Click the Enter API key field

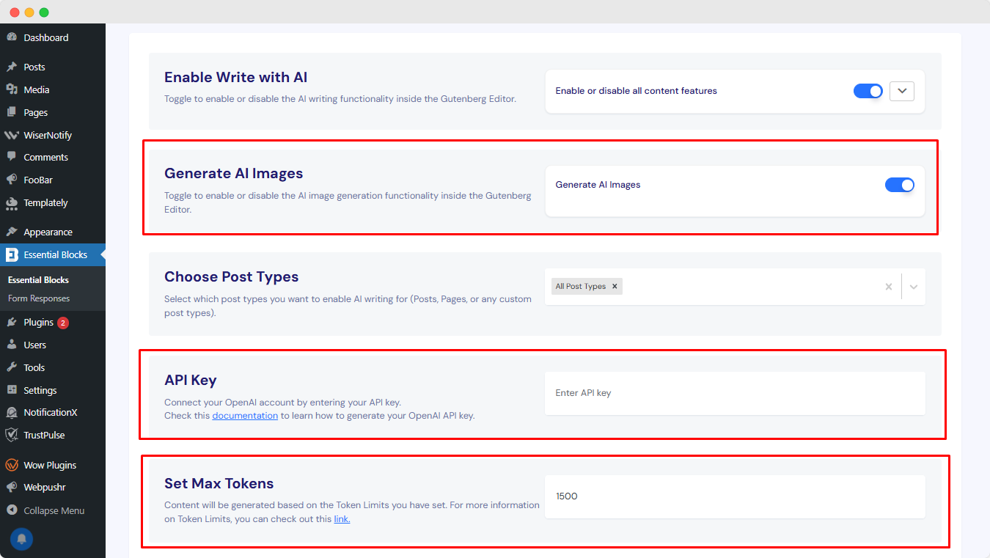tap(735, 393)
